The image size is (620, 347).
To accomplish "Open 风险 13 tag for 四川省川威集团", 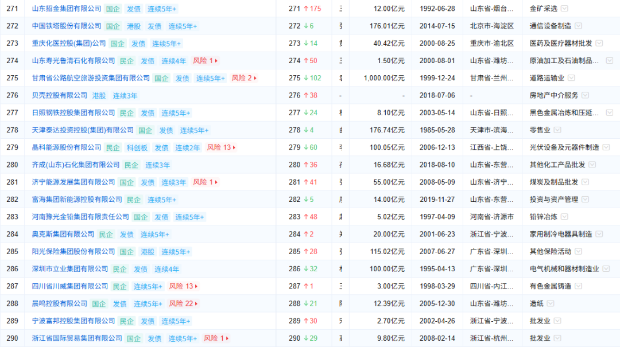I will coord(183,286).
